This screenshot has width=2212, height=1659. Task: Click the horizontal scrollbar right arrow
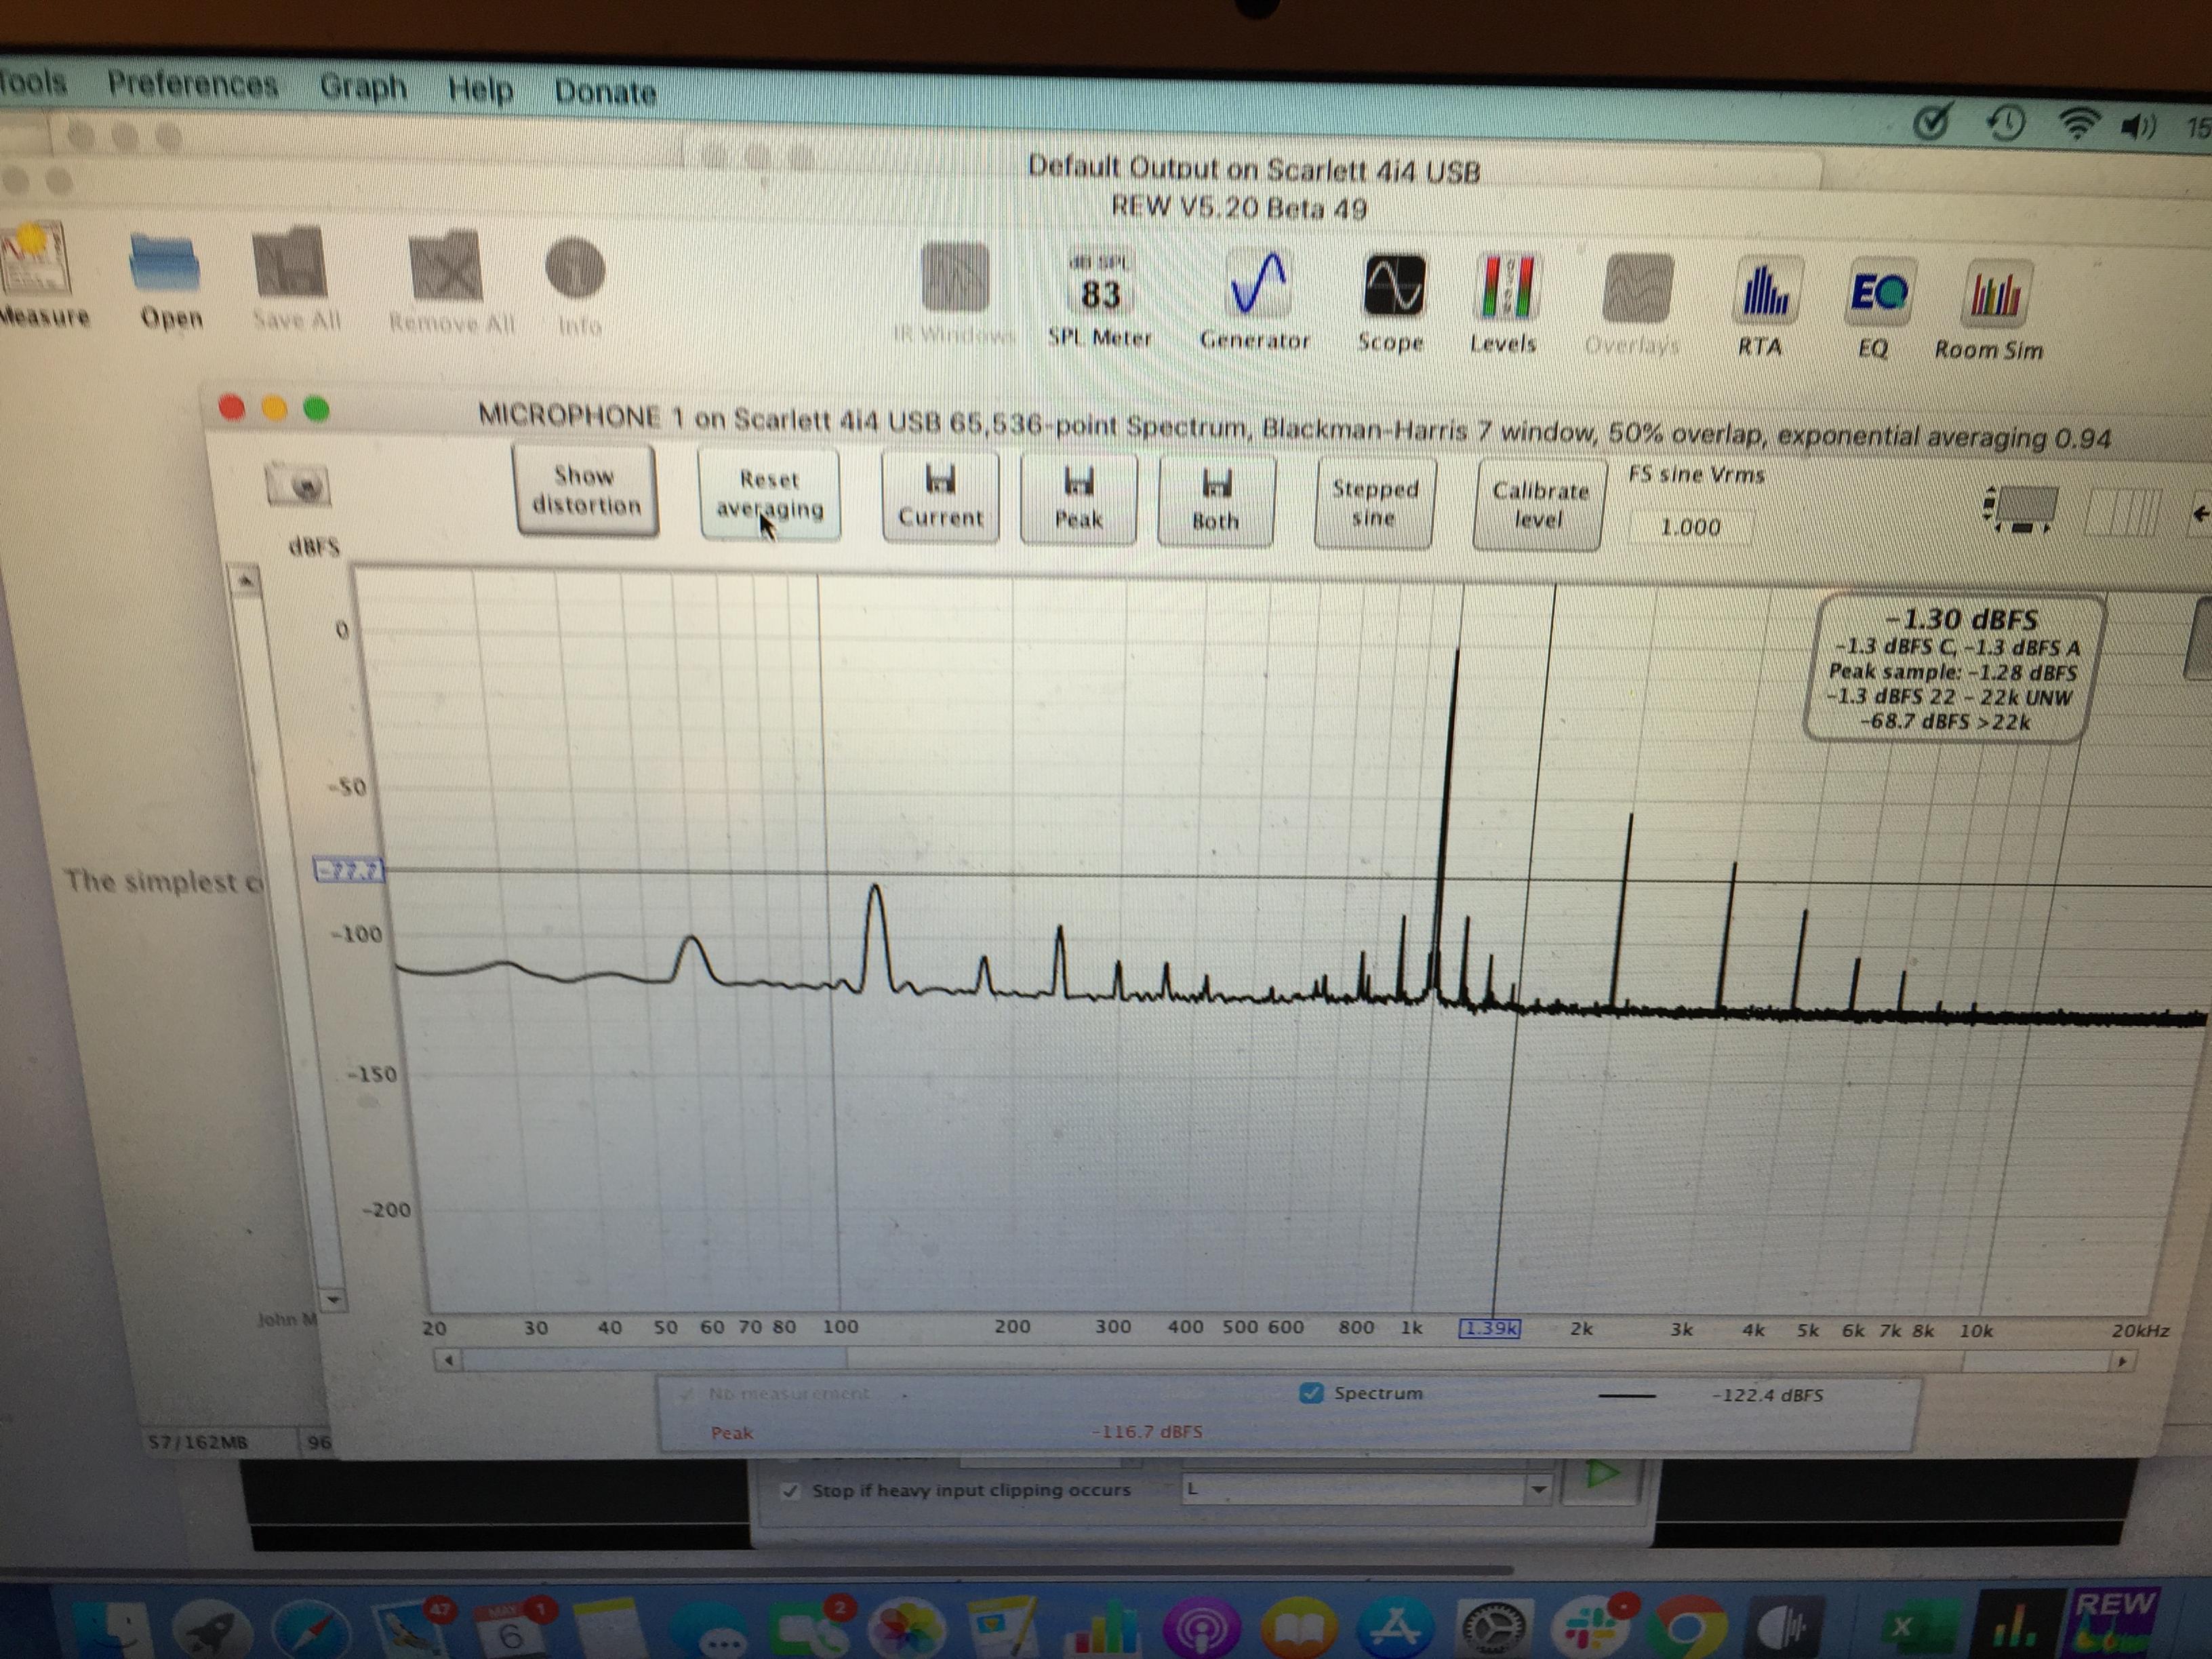point(2122,1361)
